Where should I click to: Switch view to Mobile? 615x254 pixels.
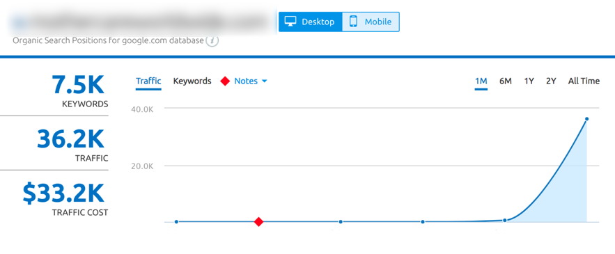click(371, 22)
